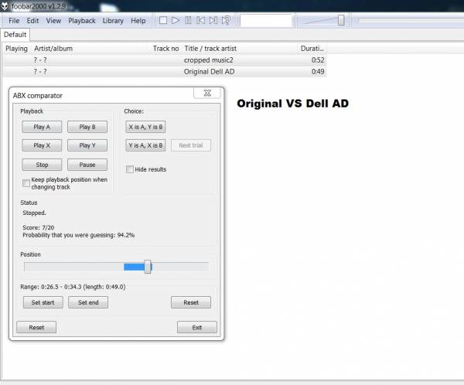
Task: Click Pause in the ABX comparator
Action: pos(87,165)
